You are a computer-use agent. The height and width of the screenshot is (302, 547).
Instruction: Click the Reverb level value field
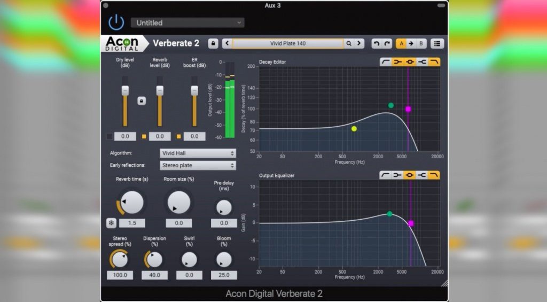coord(160,136)
